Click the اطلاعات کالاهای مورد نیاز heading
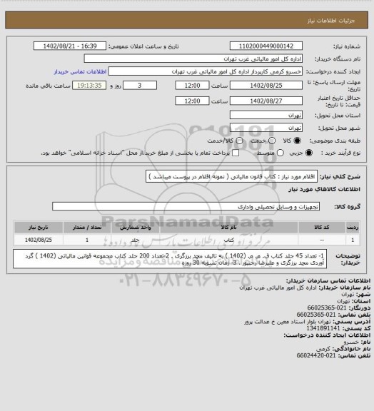The height and width of the screenshot is (411, 374). pos(324,190)
